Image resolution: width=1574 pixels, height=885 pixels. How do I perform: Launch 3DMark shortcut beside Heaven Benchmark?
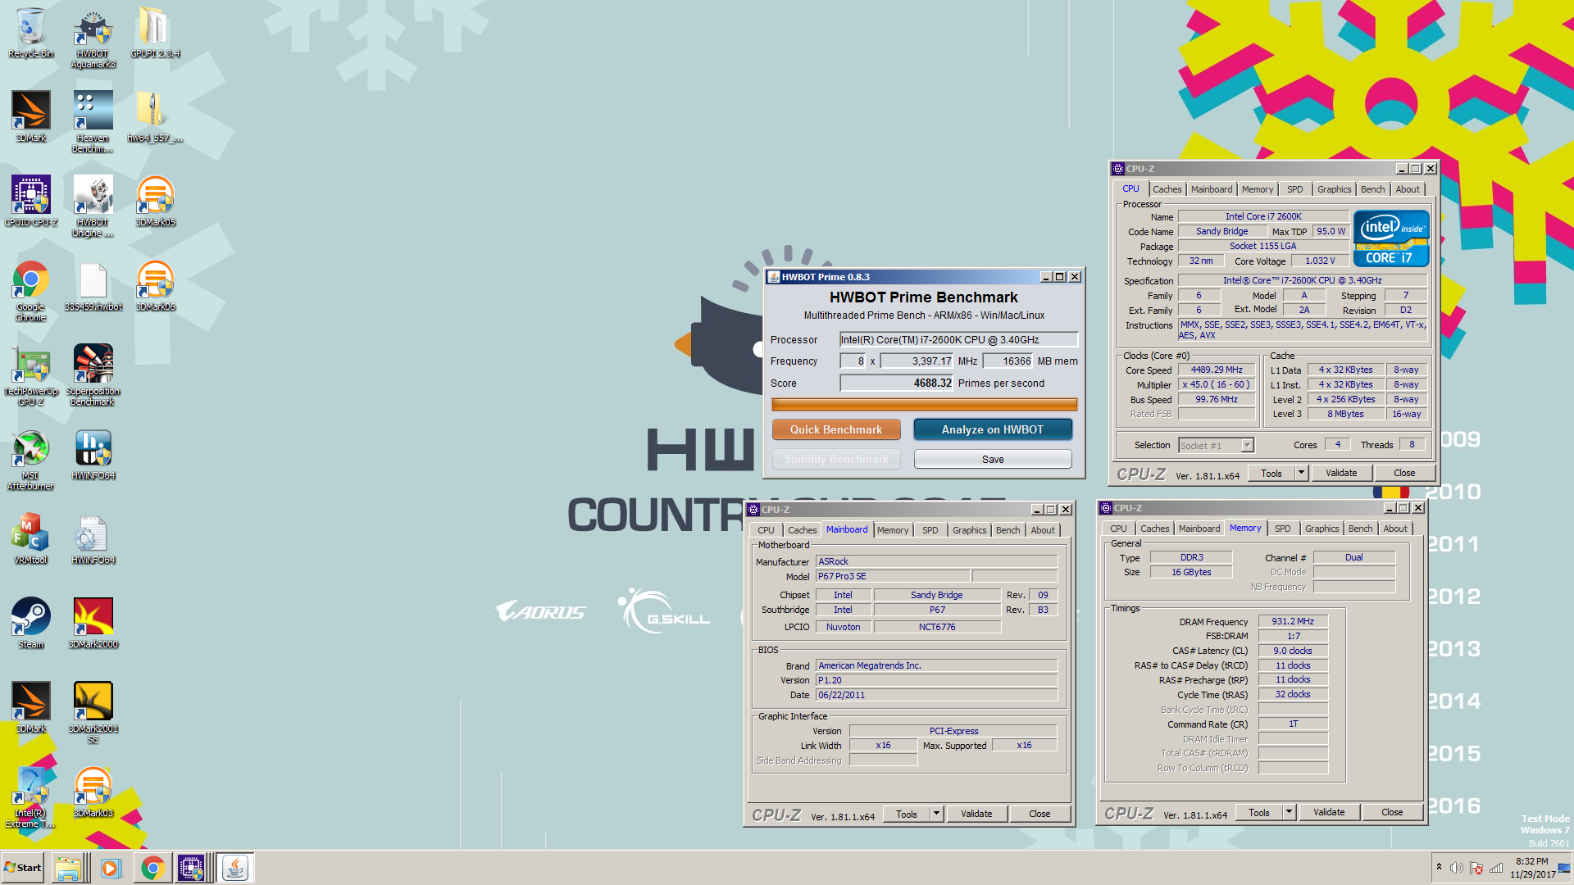(x=30, y=117)
